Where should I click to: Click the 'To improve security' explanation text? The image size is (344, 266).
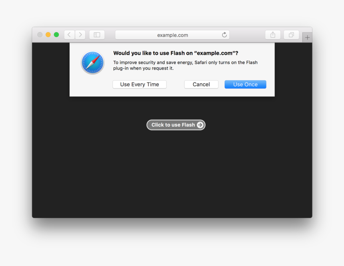[185, 66]
